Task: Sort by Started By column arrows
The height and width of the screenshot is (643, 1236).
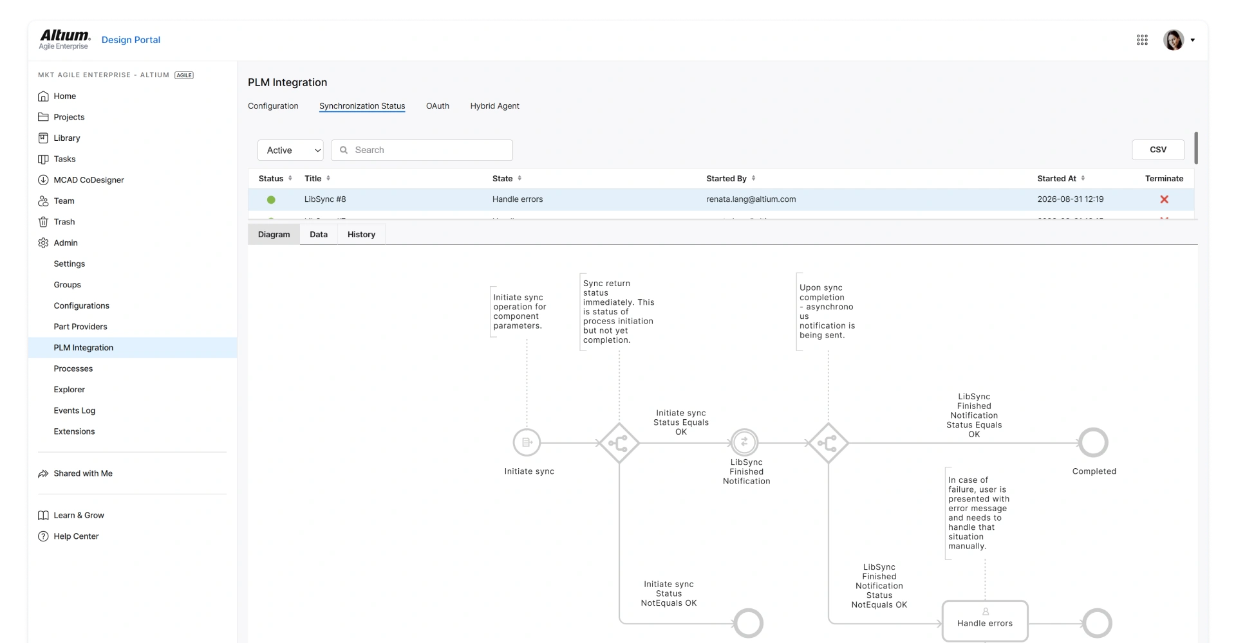Action: pyautogui.click(x=753, y=178)
